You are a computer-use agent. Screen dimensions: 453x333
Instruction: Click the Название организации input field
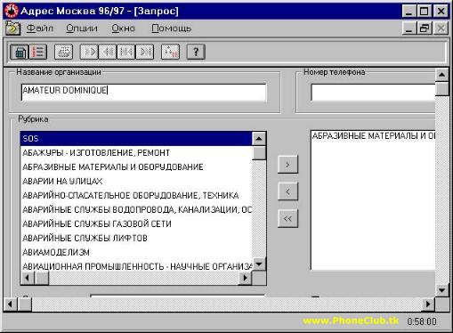[x=143, y=93]
